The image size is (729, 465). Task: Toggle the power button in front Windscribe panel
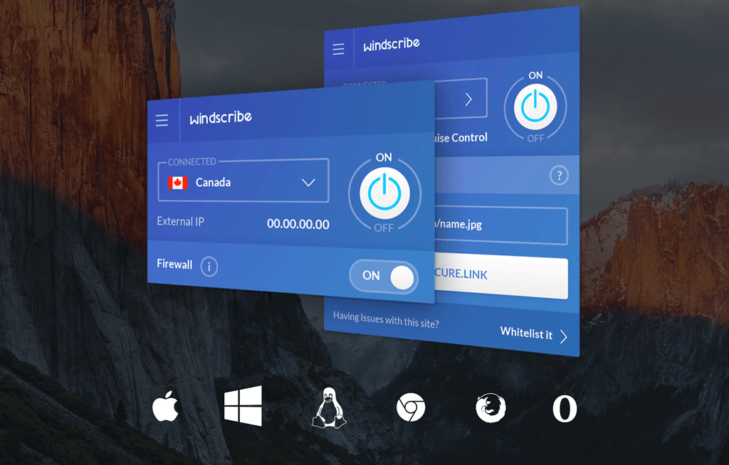pyautogui.click(x=384, y=193)
